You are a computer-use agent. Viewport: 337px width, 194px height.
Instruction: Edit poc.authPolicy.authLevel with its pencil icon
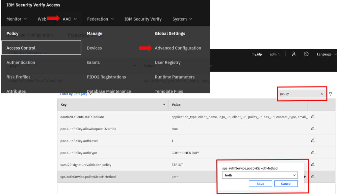pyautogui.click(x=313, y=141)
